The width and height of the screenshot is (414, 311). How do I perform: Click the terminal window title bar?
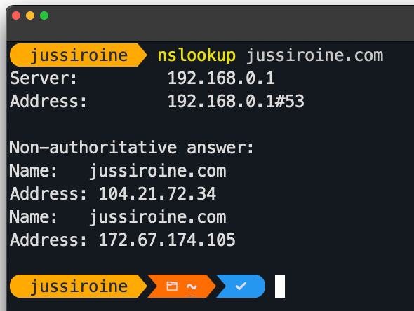coord(210,23)
